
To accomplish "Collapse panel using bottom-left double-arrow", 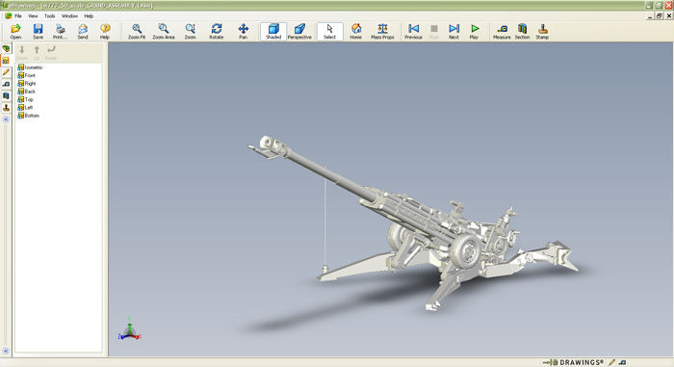I will click(x=6, y=351).
